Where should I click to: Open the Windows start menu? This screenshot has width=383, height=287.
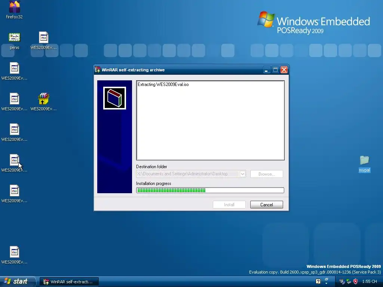(18, 281)
